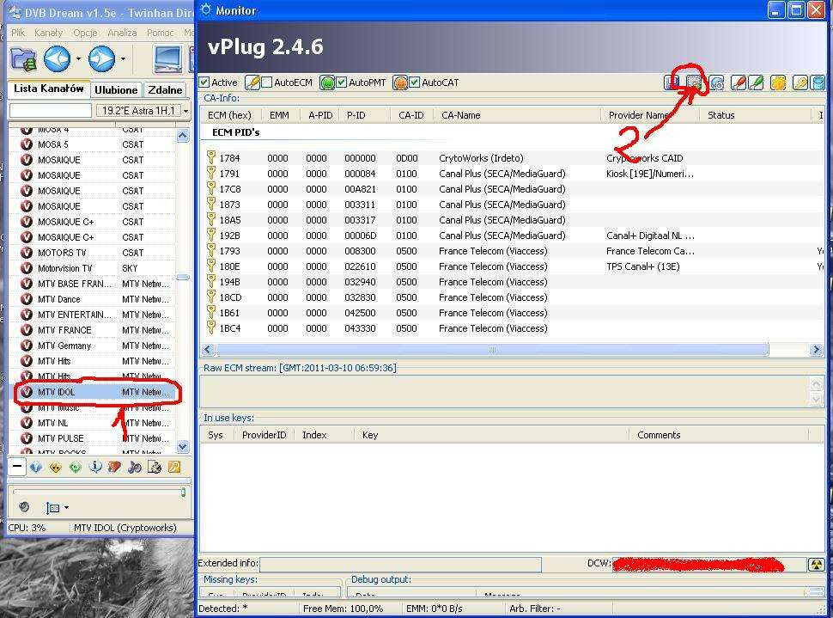Enable the AutoECM checkbox
833x618 pixels.
[x=267, y=83]
